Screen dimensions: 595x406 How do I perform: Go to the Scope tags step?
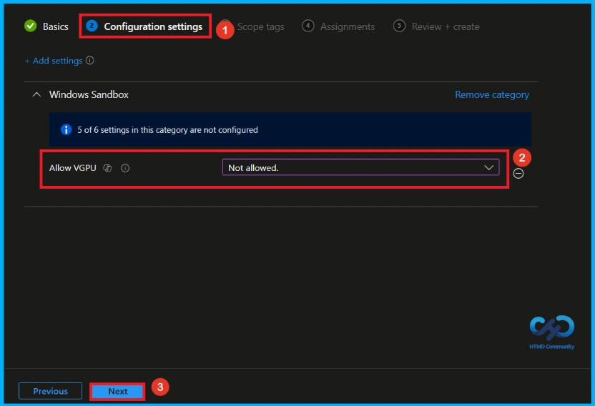(260, 27)
